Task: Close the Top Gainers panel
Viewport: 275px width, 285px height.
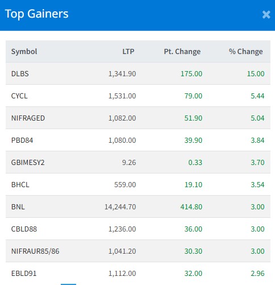Action: 266,14
